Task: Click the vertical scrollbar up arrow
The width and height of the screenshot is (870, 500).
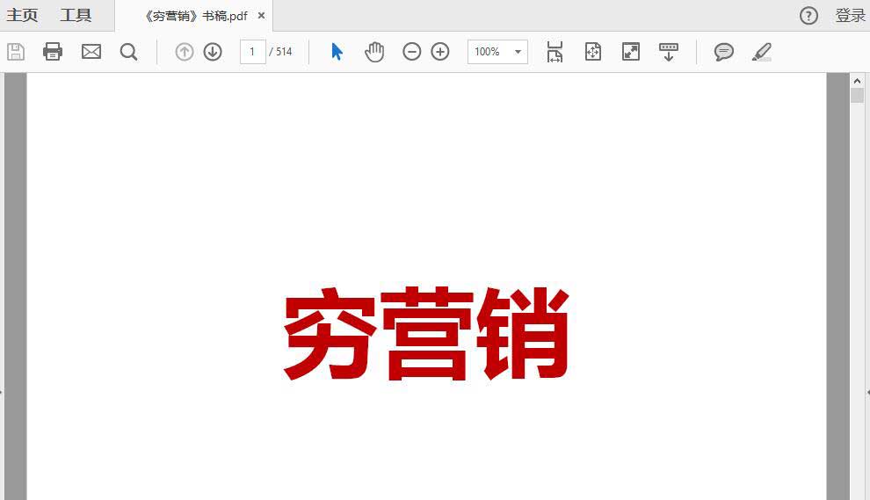Action: [x=857, y=81]
